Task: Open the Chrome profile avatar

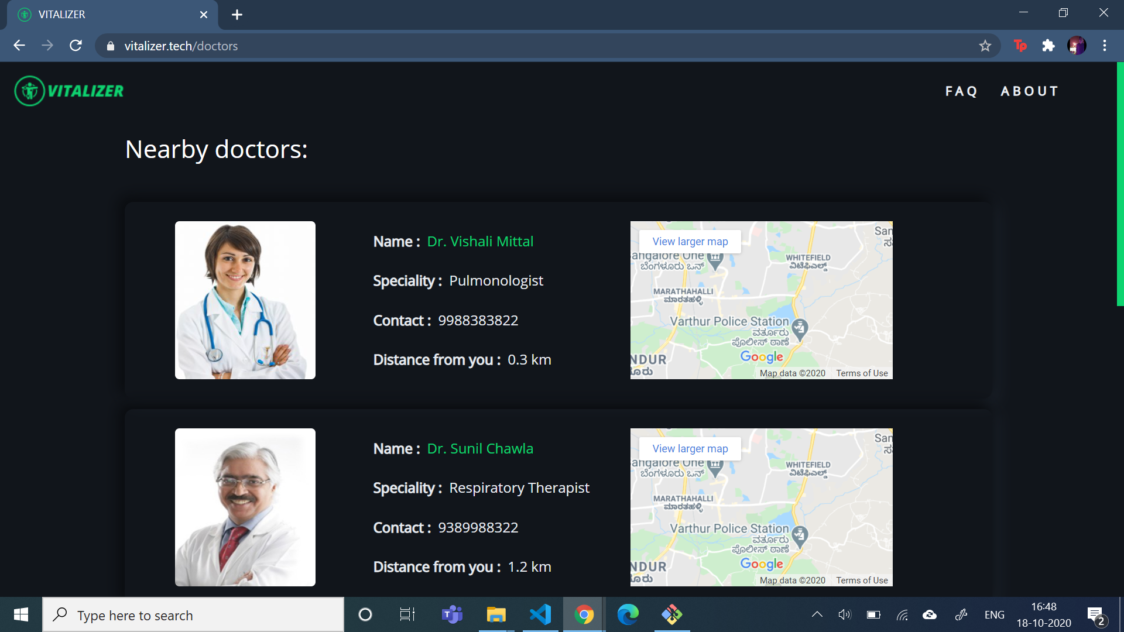Action: tap(1076, 46)
